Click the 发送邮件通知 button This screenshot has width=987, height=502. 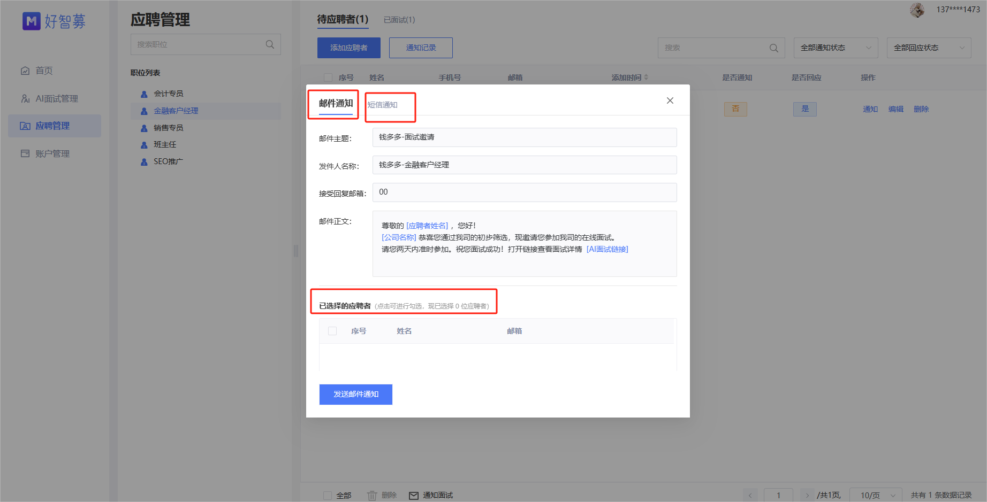(x=355, y=394)
